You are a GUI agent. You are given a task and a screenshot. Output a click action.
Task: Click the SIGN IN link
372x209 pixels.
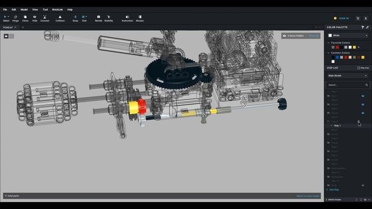344,18
